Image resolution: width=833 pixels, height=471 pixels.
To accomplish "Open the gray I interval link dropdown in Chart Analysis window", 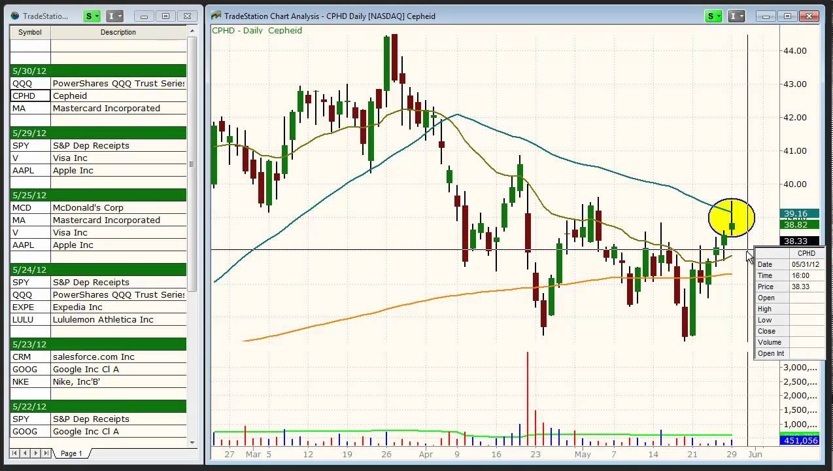I will (736, 16).
